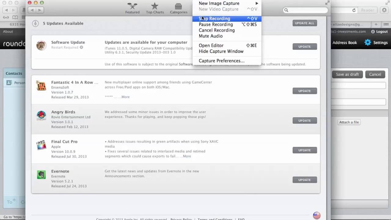
Task: Click Safari Reader button
Action: click(367, 10)
